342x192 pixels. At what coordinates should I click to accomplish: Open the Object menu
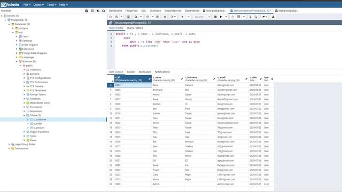(38, 5)
